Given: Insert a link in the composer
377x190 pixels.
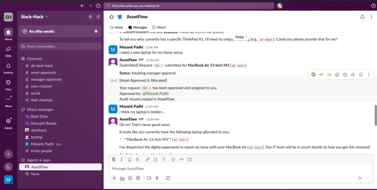Looking at the screenshot, I should [147, 159].
